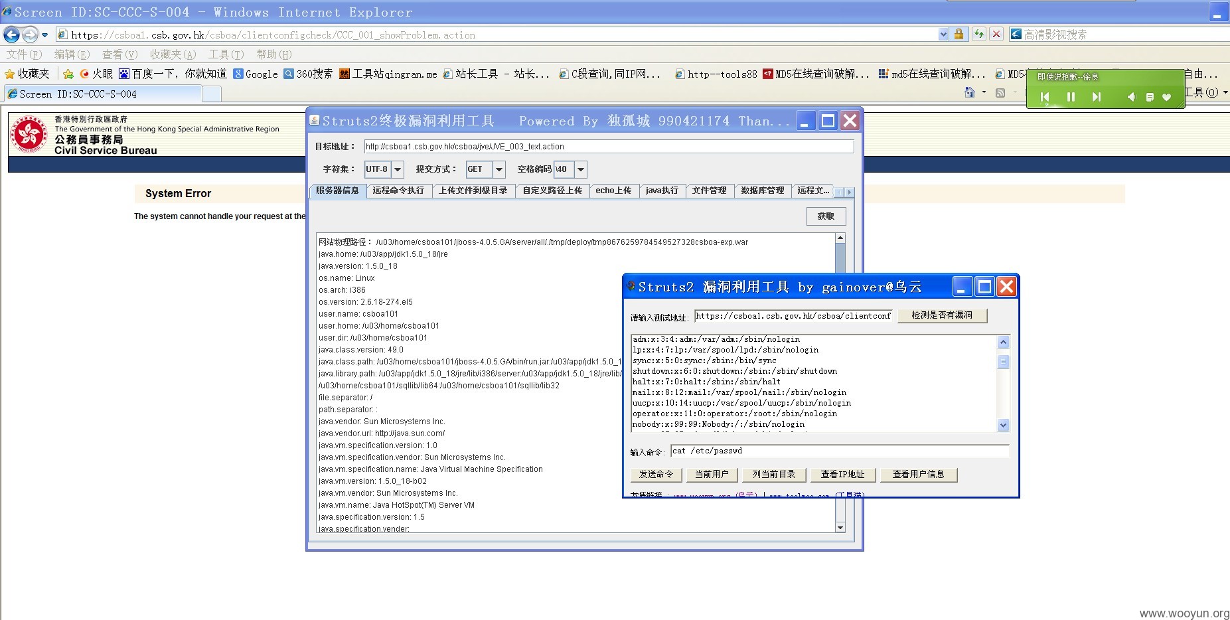This screenshot has height=620, width=1230.
Task: Click the add to favorites bar icon
Action: pyautogui.click(x=68, y=74)
